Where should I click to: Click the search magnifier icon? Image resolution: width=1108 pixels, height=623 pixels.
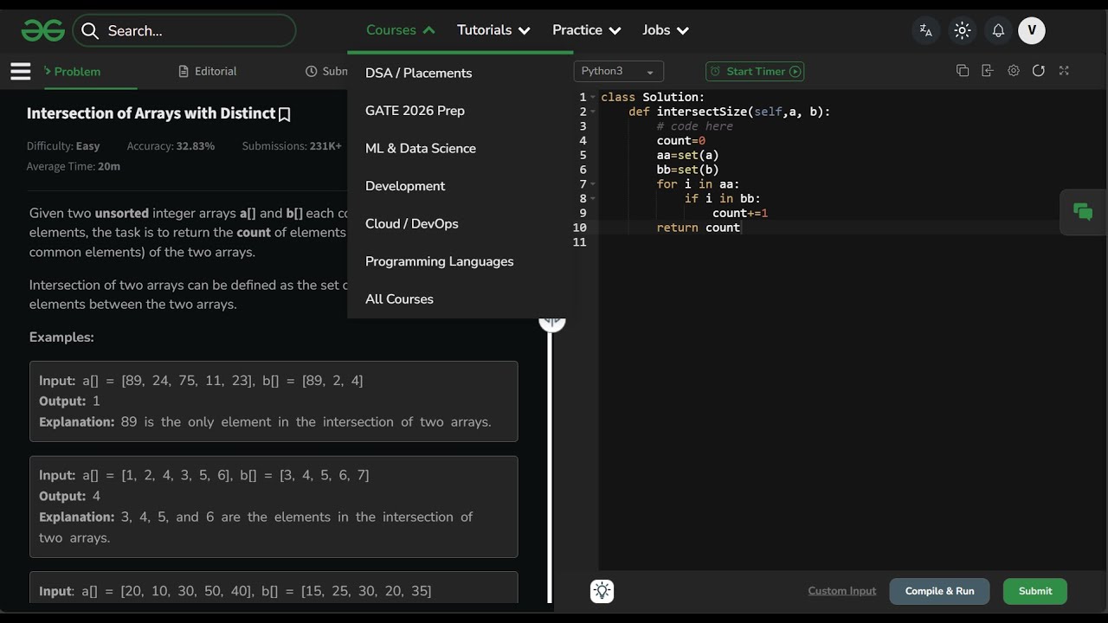[x=90, y=31]
